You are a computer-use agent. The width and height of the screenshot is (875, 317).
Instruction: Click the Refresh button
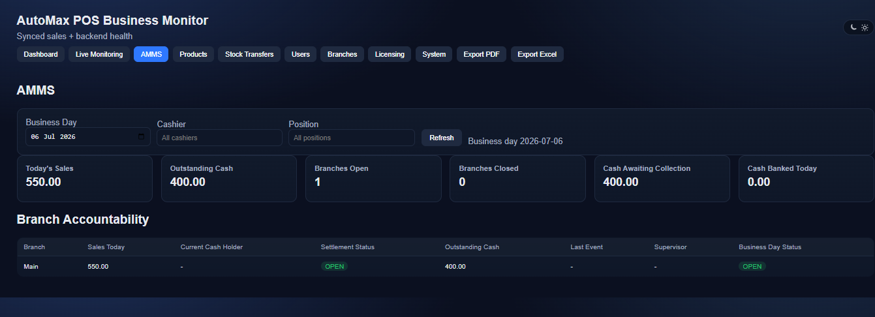click(442, 138)
